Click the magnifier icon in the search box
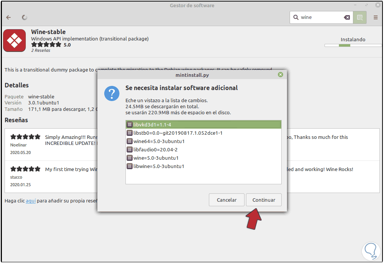The height and width of the screenshot is (263, 384). coord(296,17)
